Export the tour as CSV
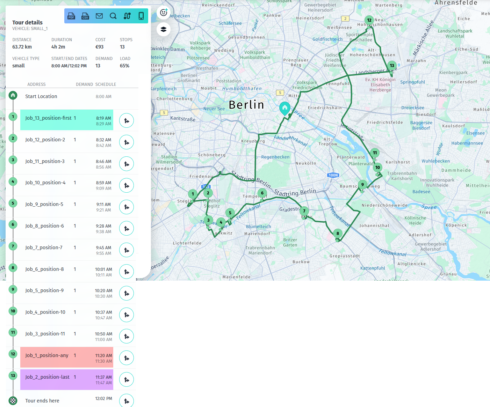Viewport: 490px width, 407px height. click(x=85, y=16)
